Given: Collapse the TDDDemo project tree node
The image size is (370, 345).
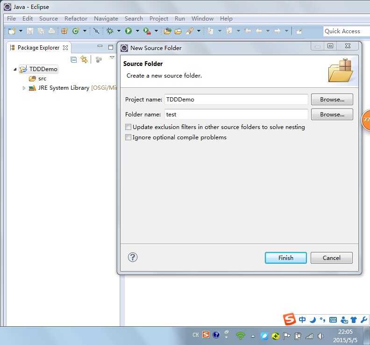Looking at the screenshot, I should pos(15,69).
